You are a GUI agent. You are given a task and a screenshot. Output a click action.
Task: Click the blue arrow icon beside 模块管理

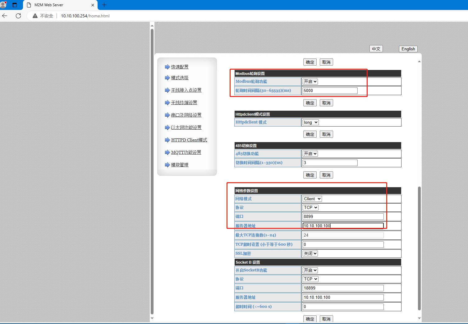[167, 165]
